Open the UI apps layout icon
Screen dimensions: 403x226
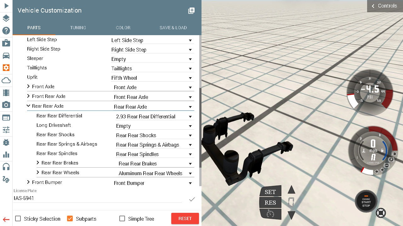click(6, 117)
